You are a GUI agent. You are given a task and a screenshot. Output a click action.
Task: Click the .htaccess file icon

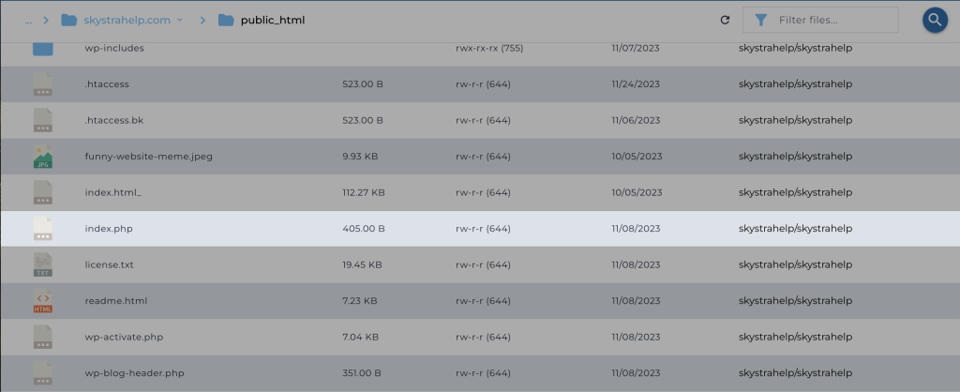[x=43, y=84]
